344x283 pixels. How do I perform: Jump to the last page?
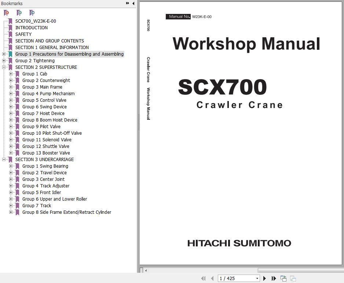tap(274, 278)
